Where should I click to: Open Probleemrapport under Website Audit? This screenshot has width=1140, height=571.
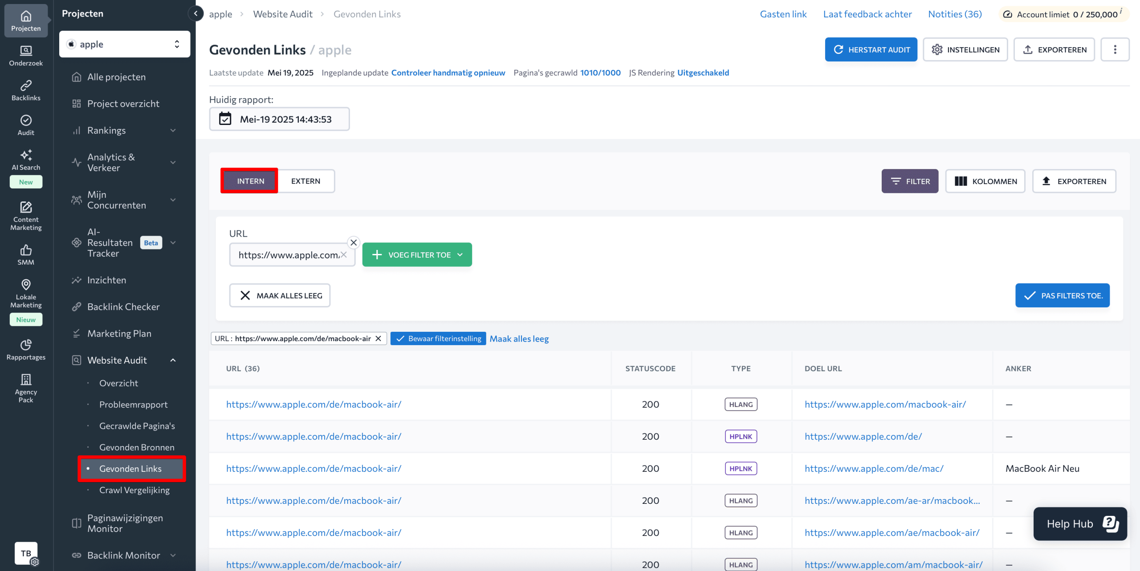134,405
